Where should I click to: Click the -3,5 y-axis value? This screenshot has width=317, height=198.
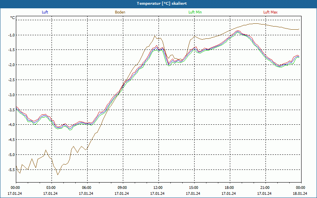(x=11, y=110)
